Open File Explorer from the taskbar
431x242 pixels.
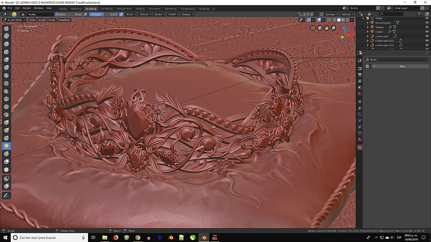[105, 238]
